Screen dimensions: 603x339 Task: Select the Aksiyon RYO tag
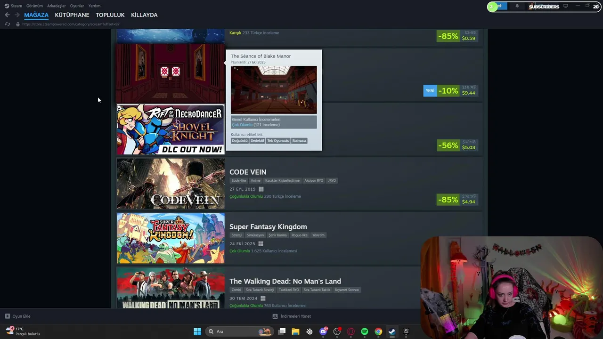[314, 181]
